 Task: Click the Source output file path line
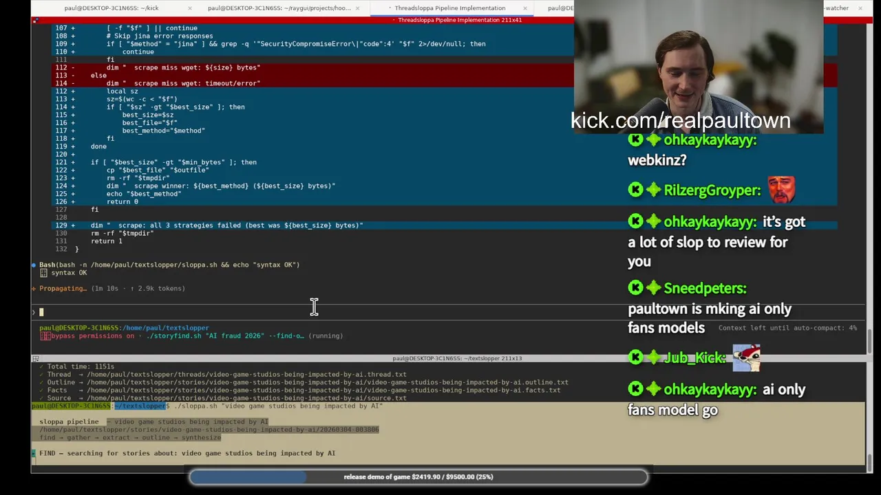click(x=223, y=398)
